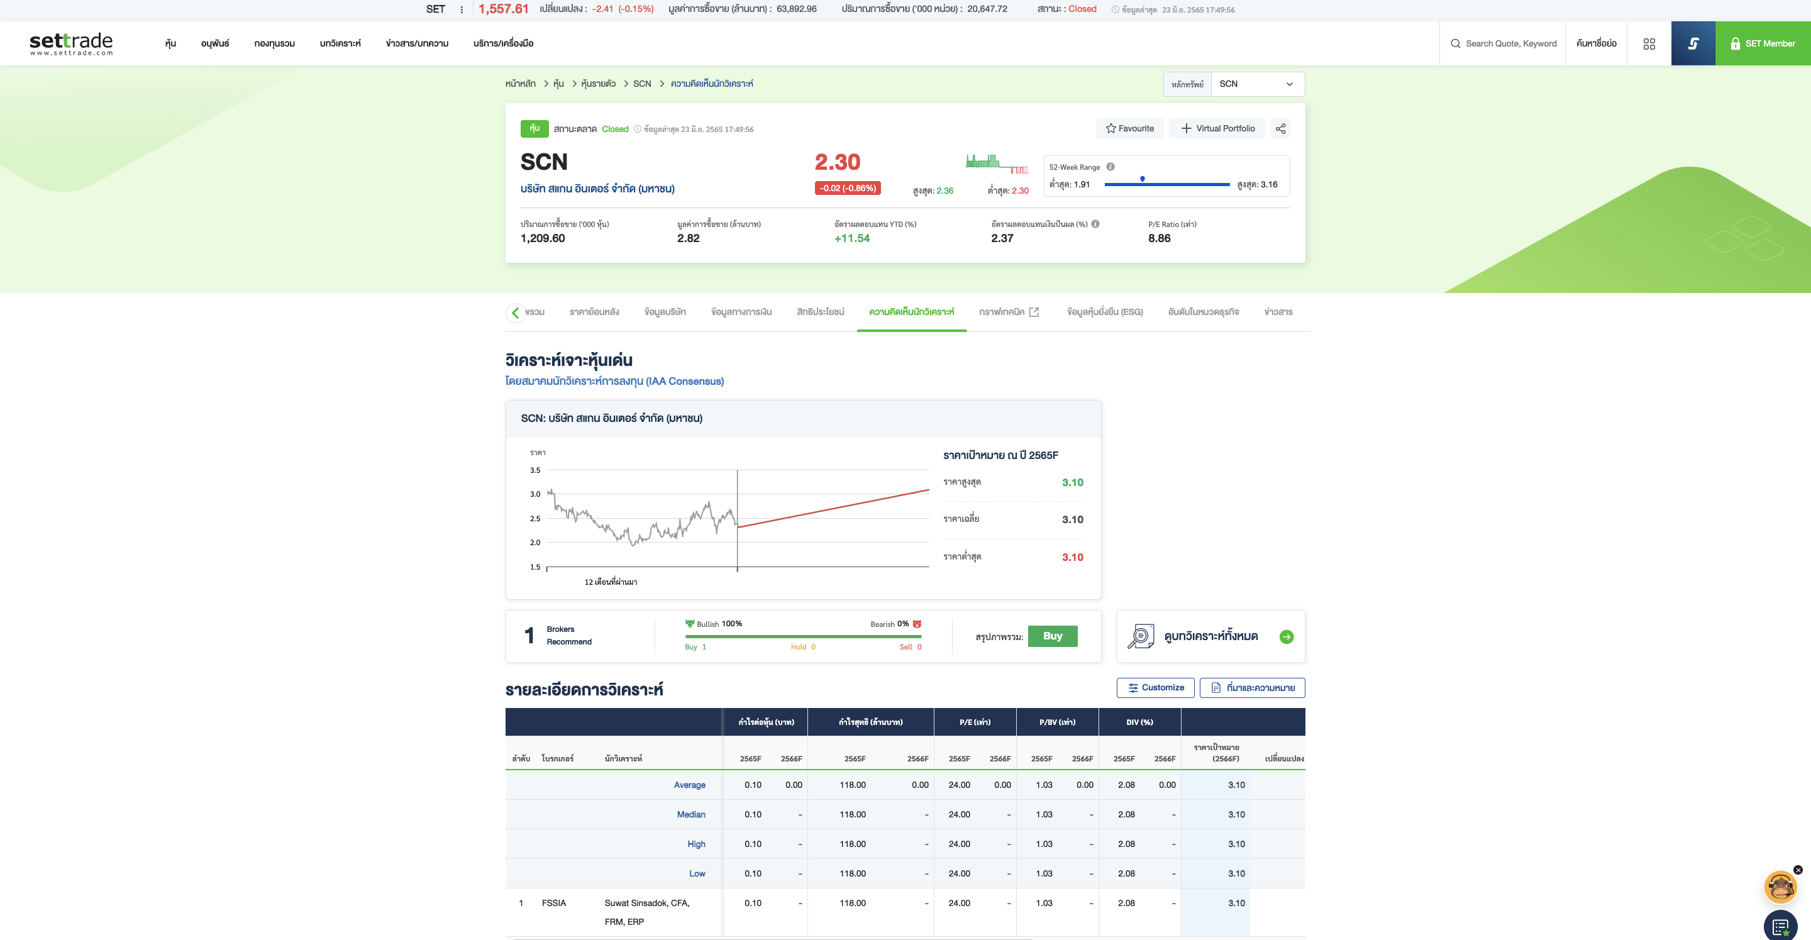Click the P/E (เท่า) column header
Screen dimensions: 1811x940
(975, 722)
